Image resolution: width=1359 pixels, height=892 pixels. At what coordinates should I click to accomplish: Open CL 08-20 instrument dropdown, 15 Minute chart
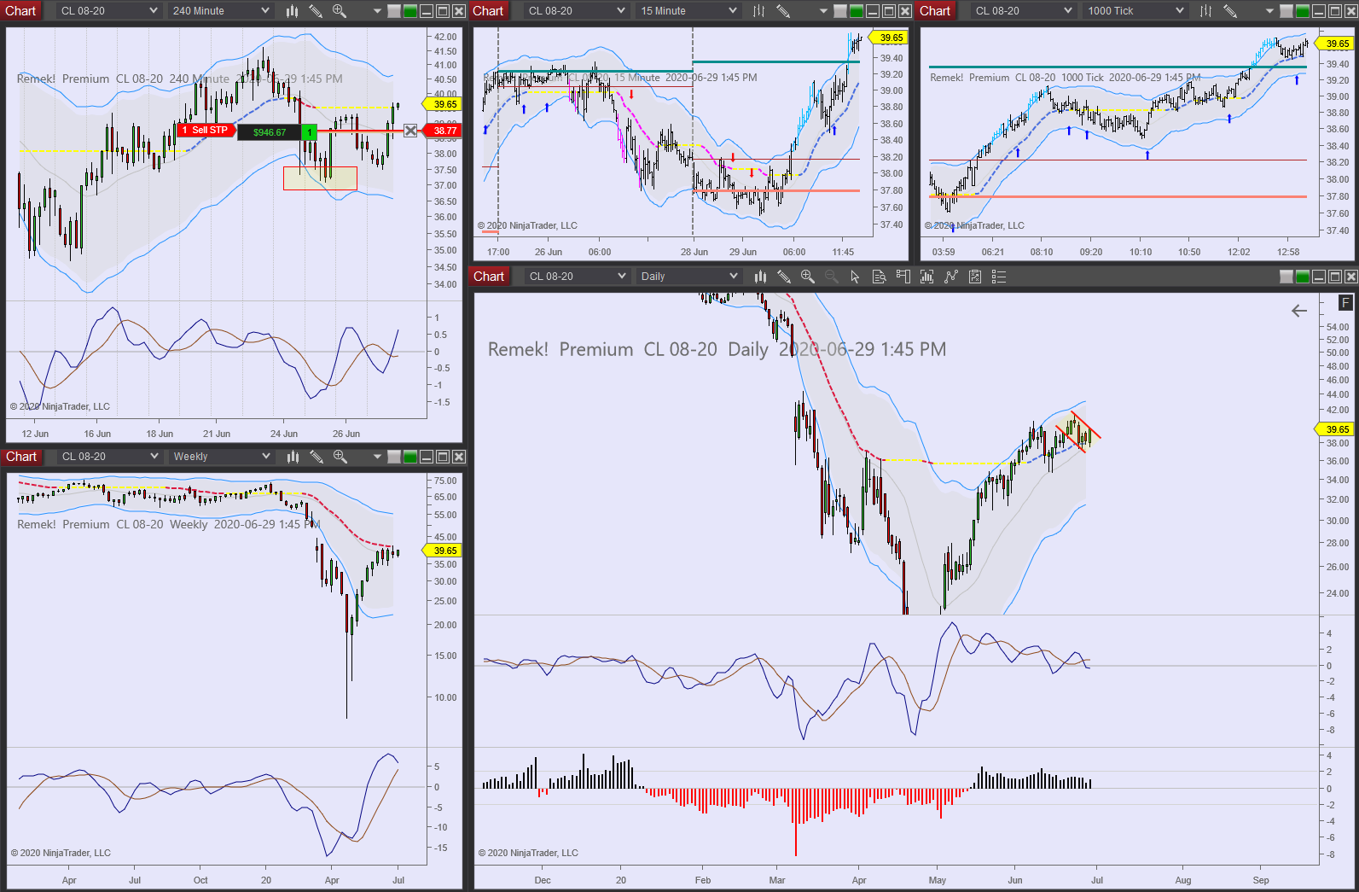pos(576,11)
